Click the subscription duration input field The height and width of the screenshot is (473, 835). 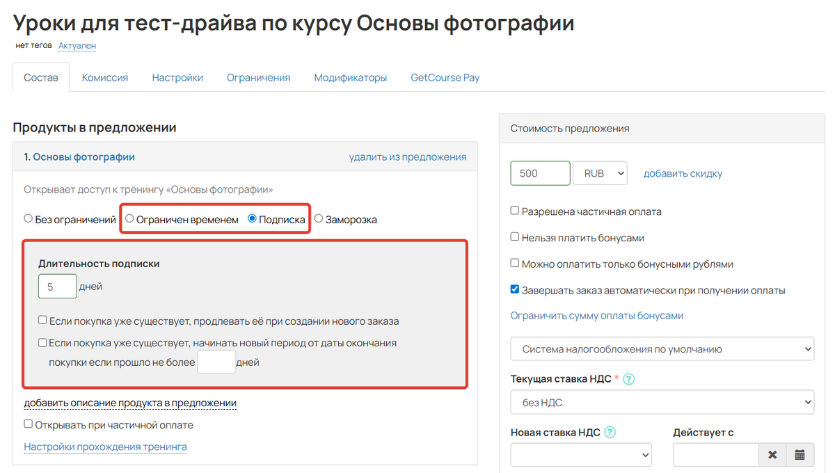coord(57,286)
